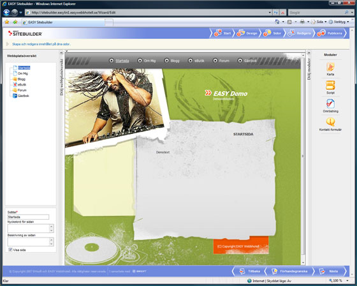Screen dimensions: 357x286
Task: Open the address bar history dropdown
Action: [270, 13]
